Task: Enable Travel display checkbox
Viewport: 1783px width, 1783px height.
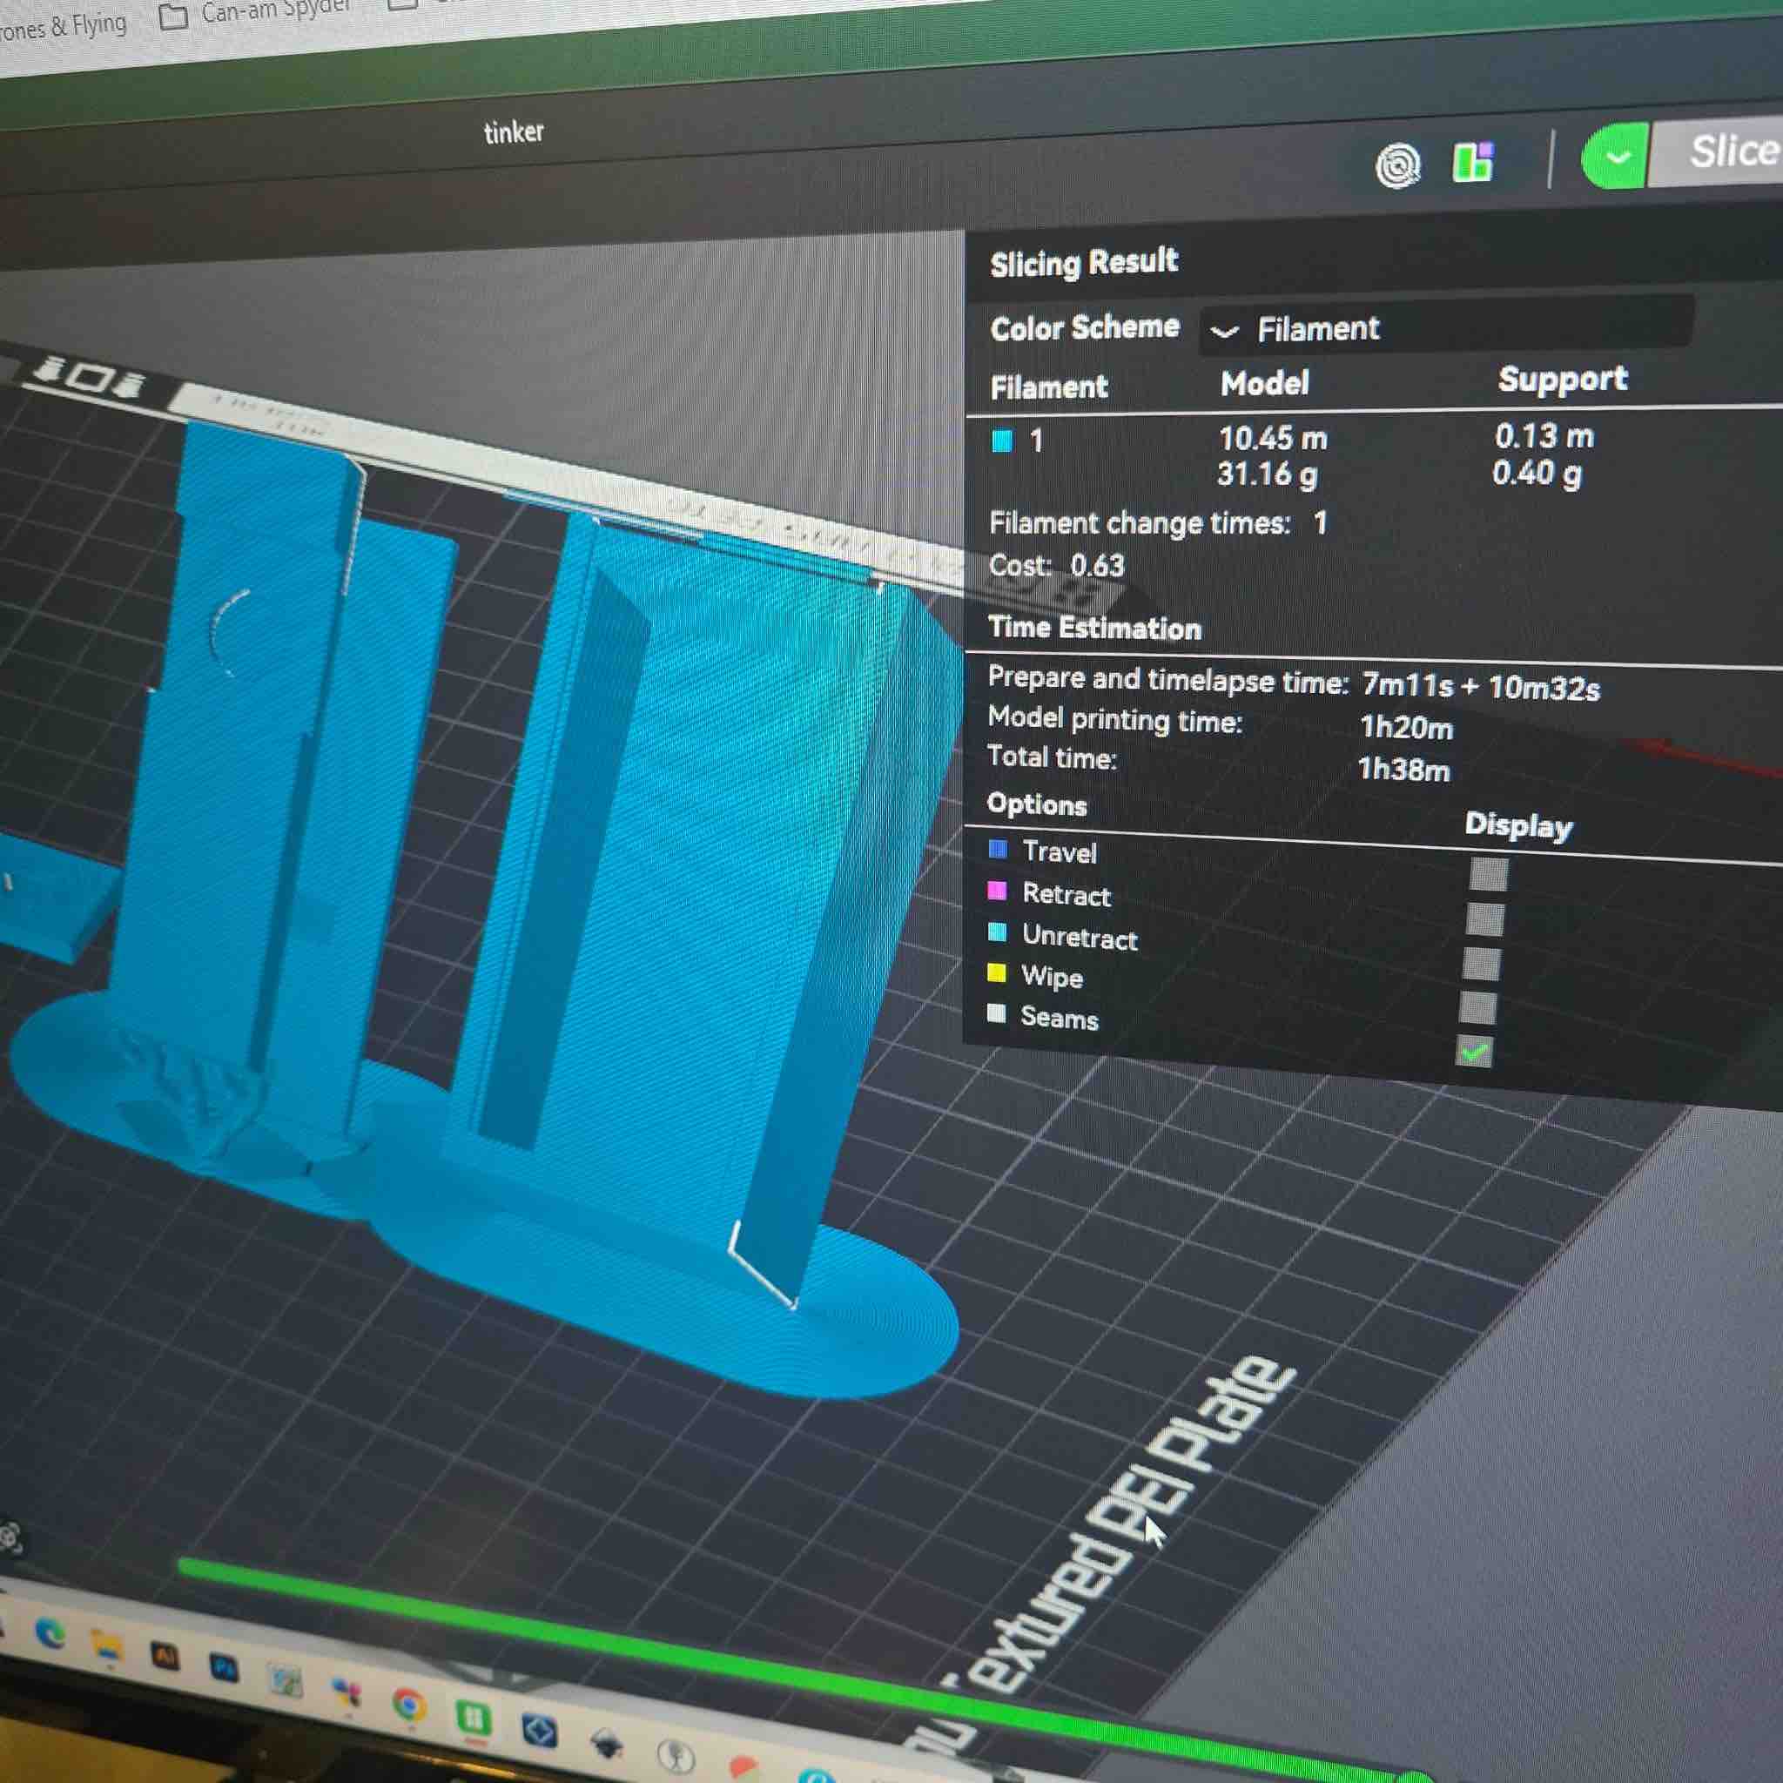Action: pos(1489,873)
